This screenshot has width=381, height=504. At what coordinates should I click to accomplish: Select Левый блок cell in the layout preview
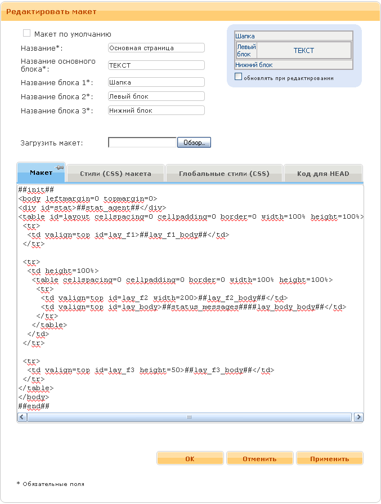point(246,51)
